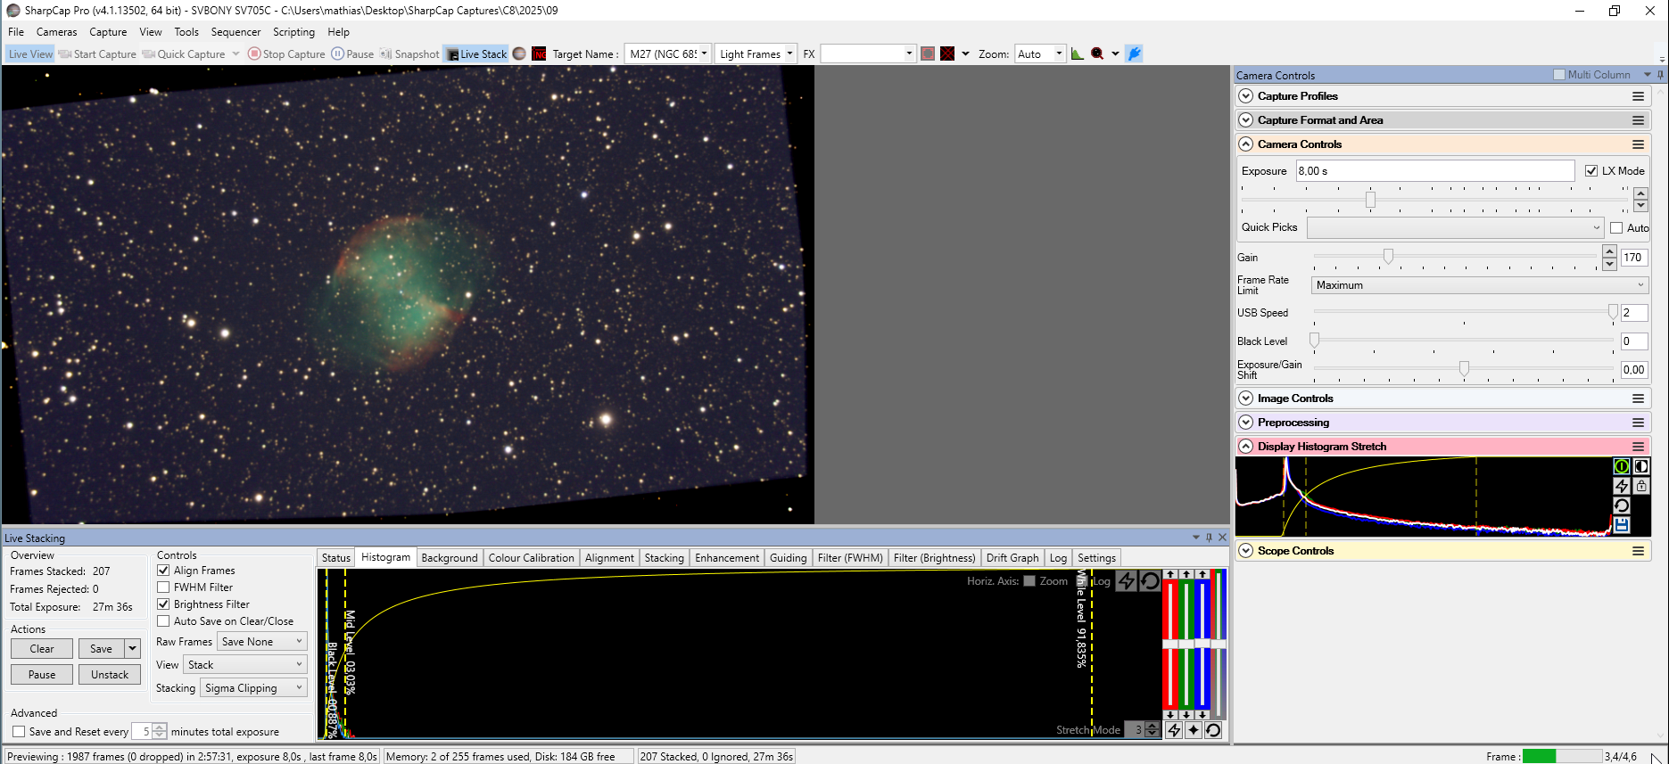Click the Save button in Actions
The width and height of the screenshot is (1669, 764).
click(x=101, y=649)
